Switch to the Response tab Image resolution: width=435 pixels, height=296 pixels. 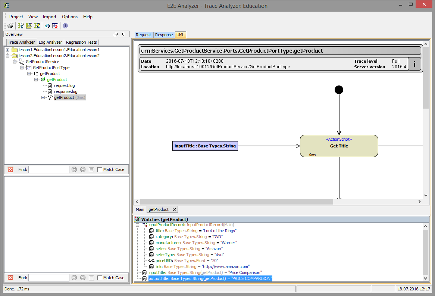click(x=164, y=35)
